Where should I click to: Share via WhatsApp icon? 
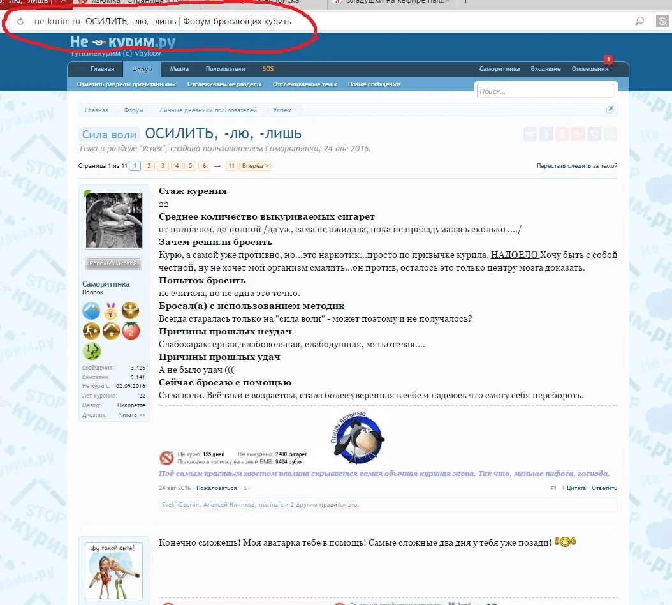(x=610, y=133)
